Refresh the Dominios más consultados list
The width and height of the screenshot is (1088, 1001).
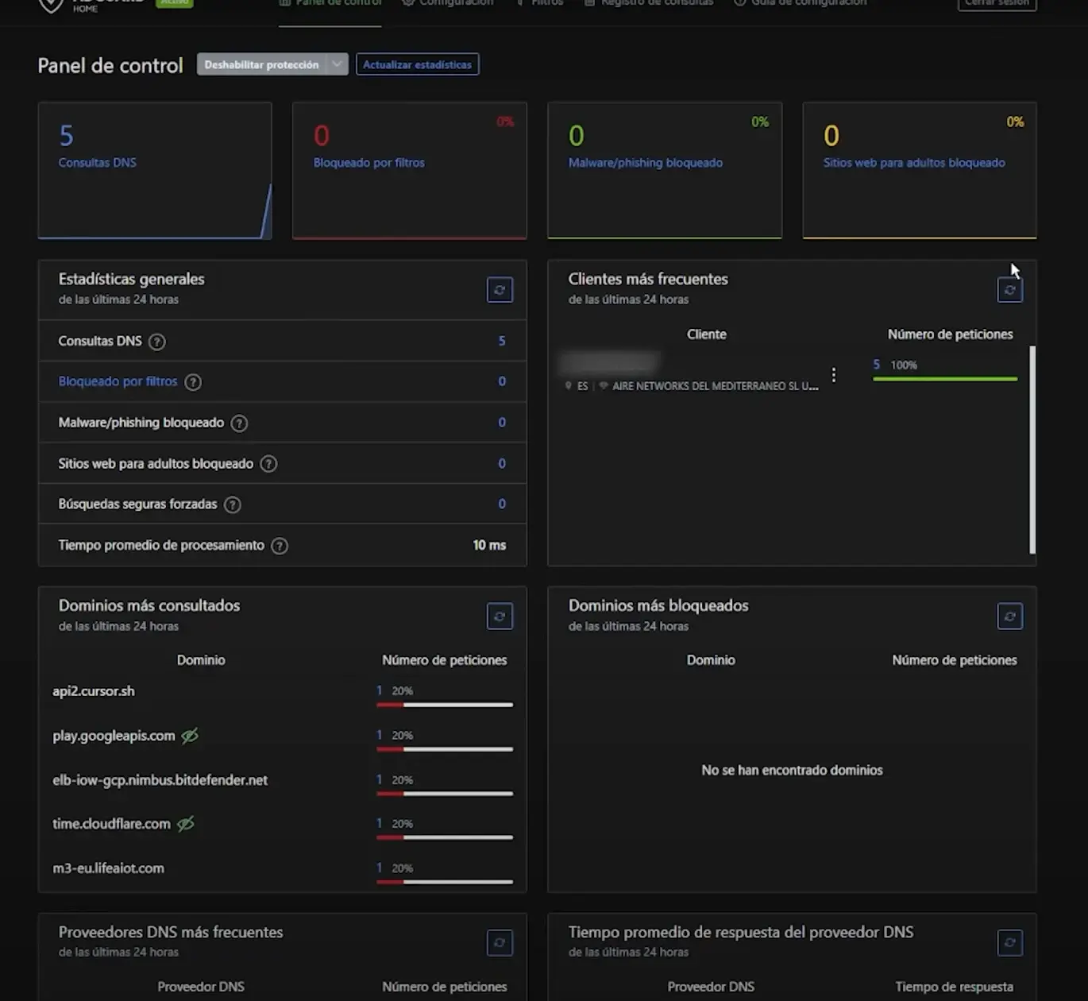[x=500, y=616]
